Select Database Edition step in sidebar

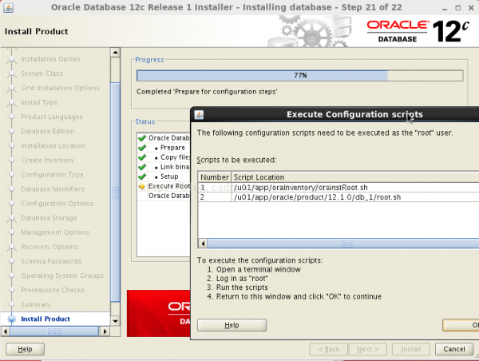(48, 131)
